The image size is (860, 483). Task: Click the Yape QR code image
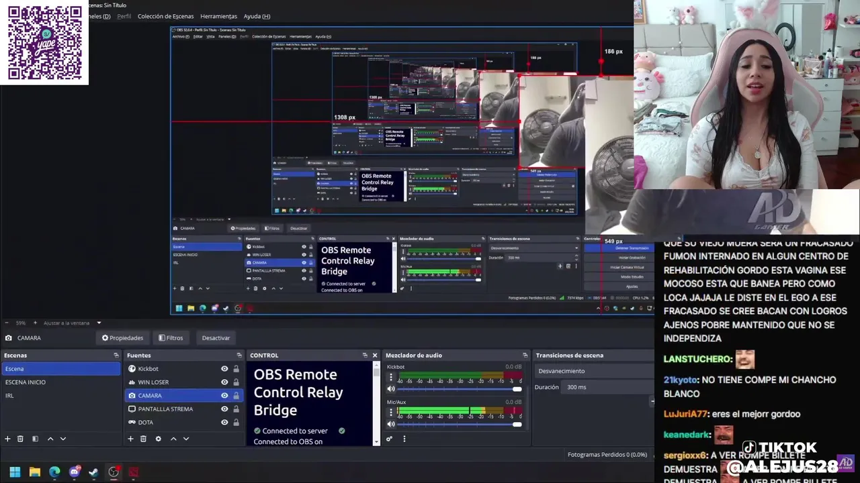coord(44,43)
